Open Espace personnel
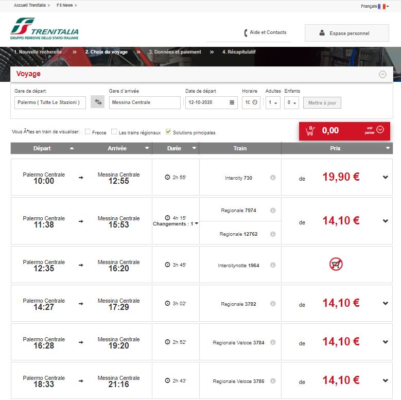The height and width of the screenshot is (400, 401). point(347,33)
